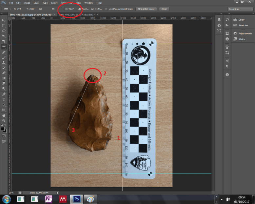Open the Channels panel icon

(219, 25)
